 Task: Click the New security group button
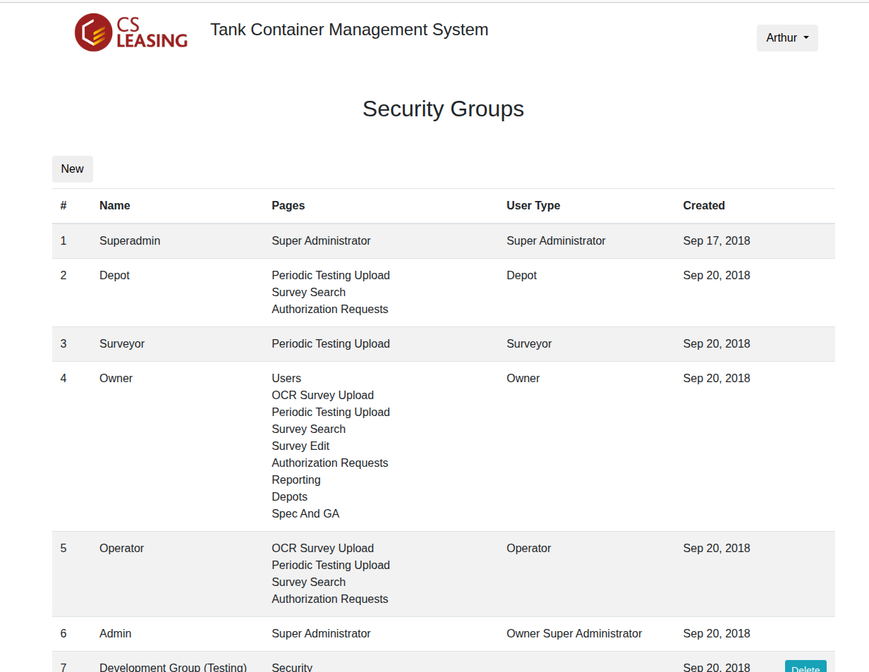coord(73,169)
